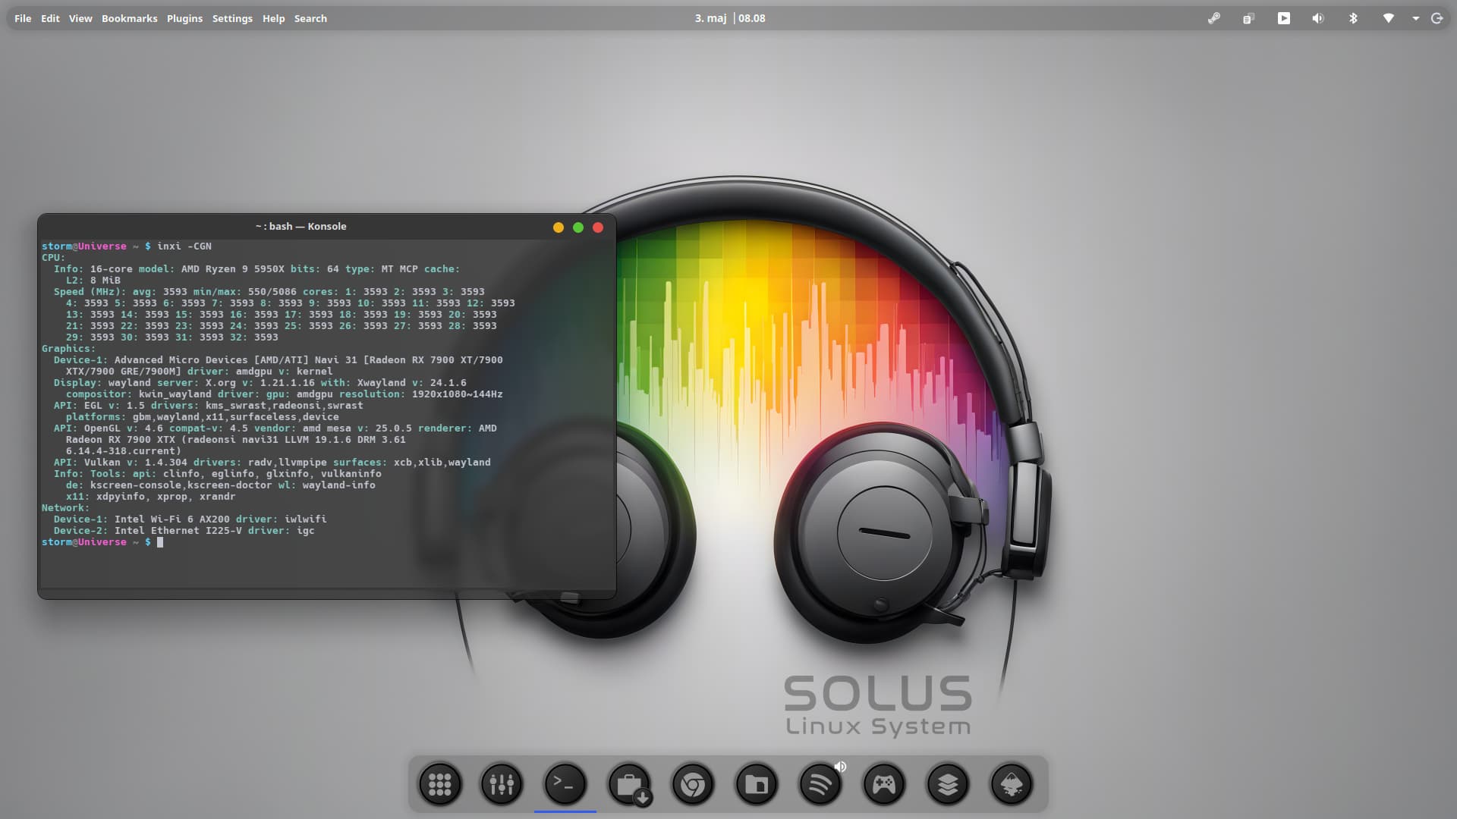The image size is (1457, 819).
Task: Open Spotify from the dock
Action: click(820, 784)
